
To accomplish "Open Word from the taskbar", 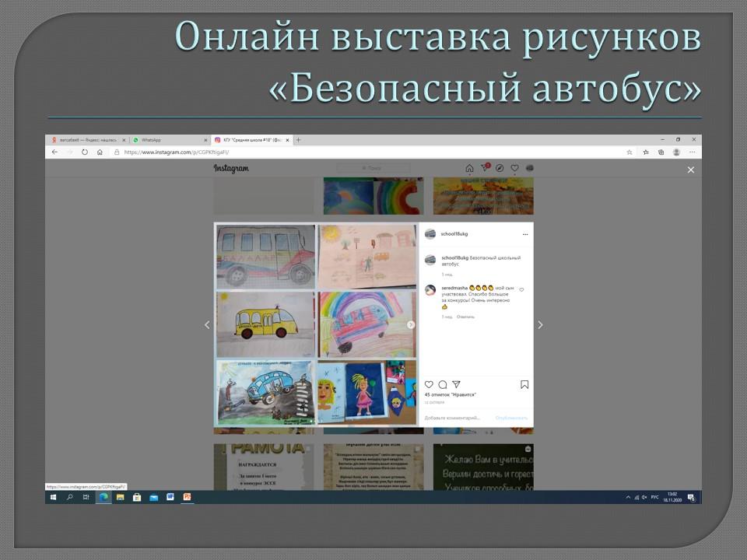I will [x=170, y=497].
